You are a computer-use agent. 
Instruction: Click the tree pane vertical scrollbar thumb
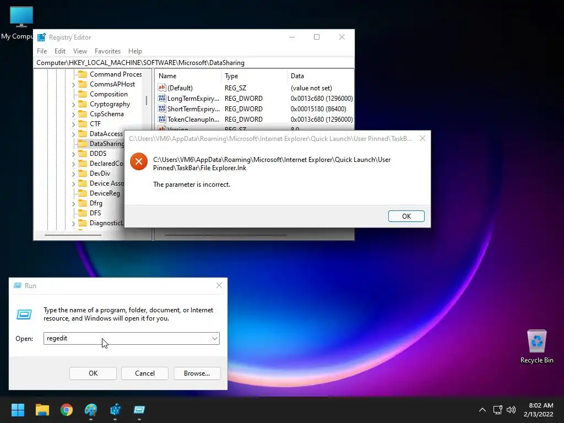pyautogui.click(x=146, y=100)
